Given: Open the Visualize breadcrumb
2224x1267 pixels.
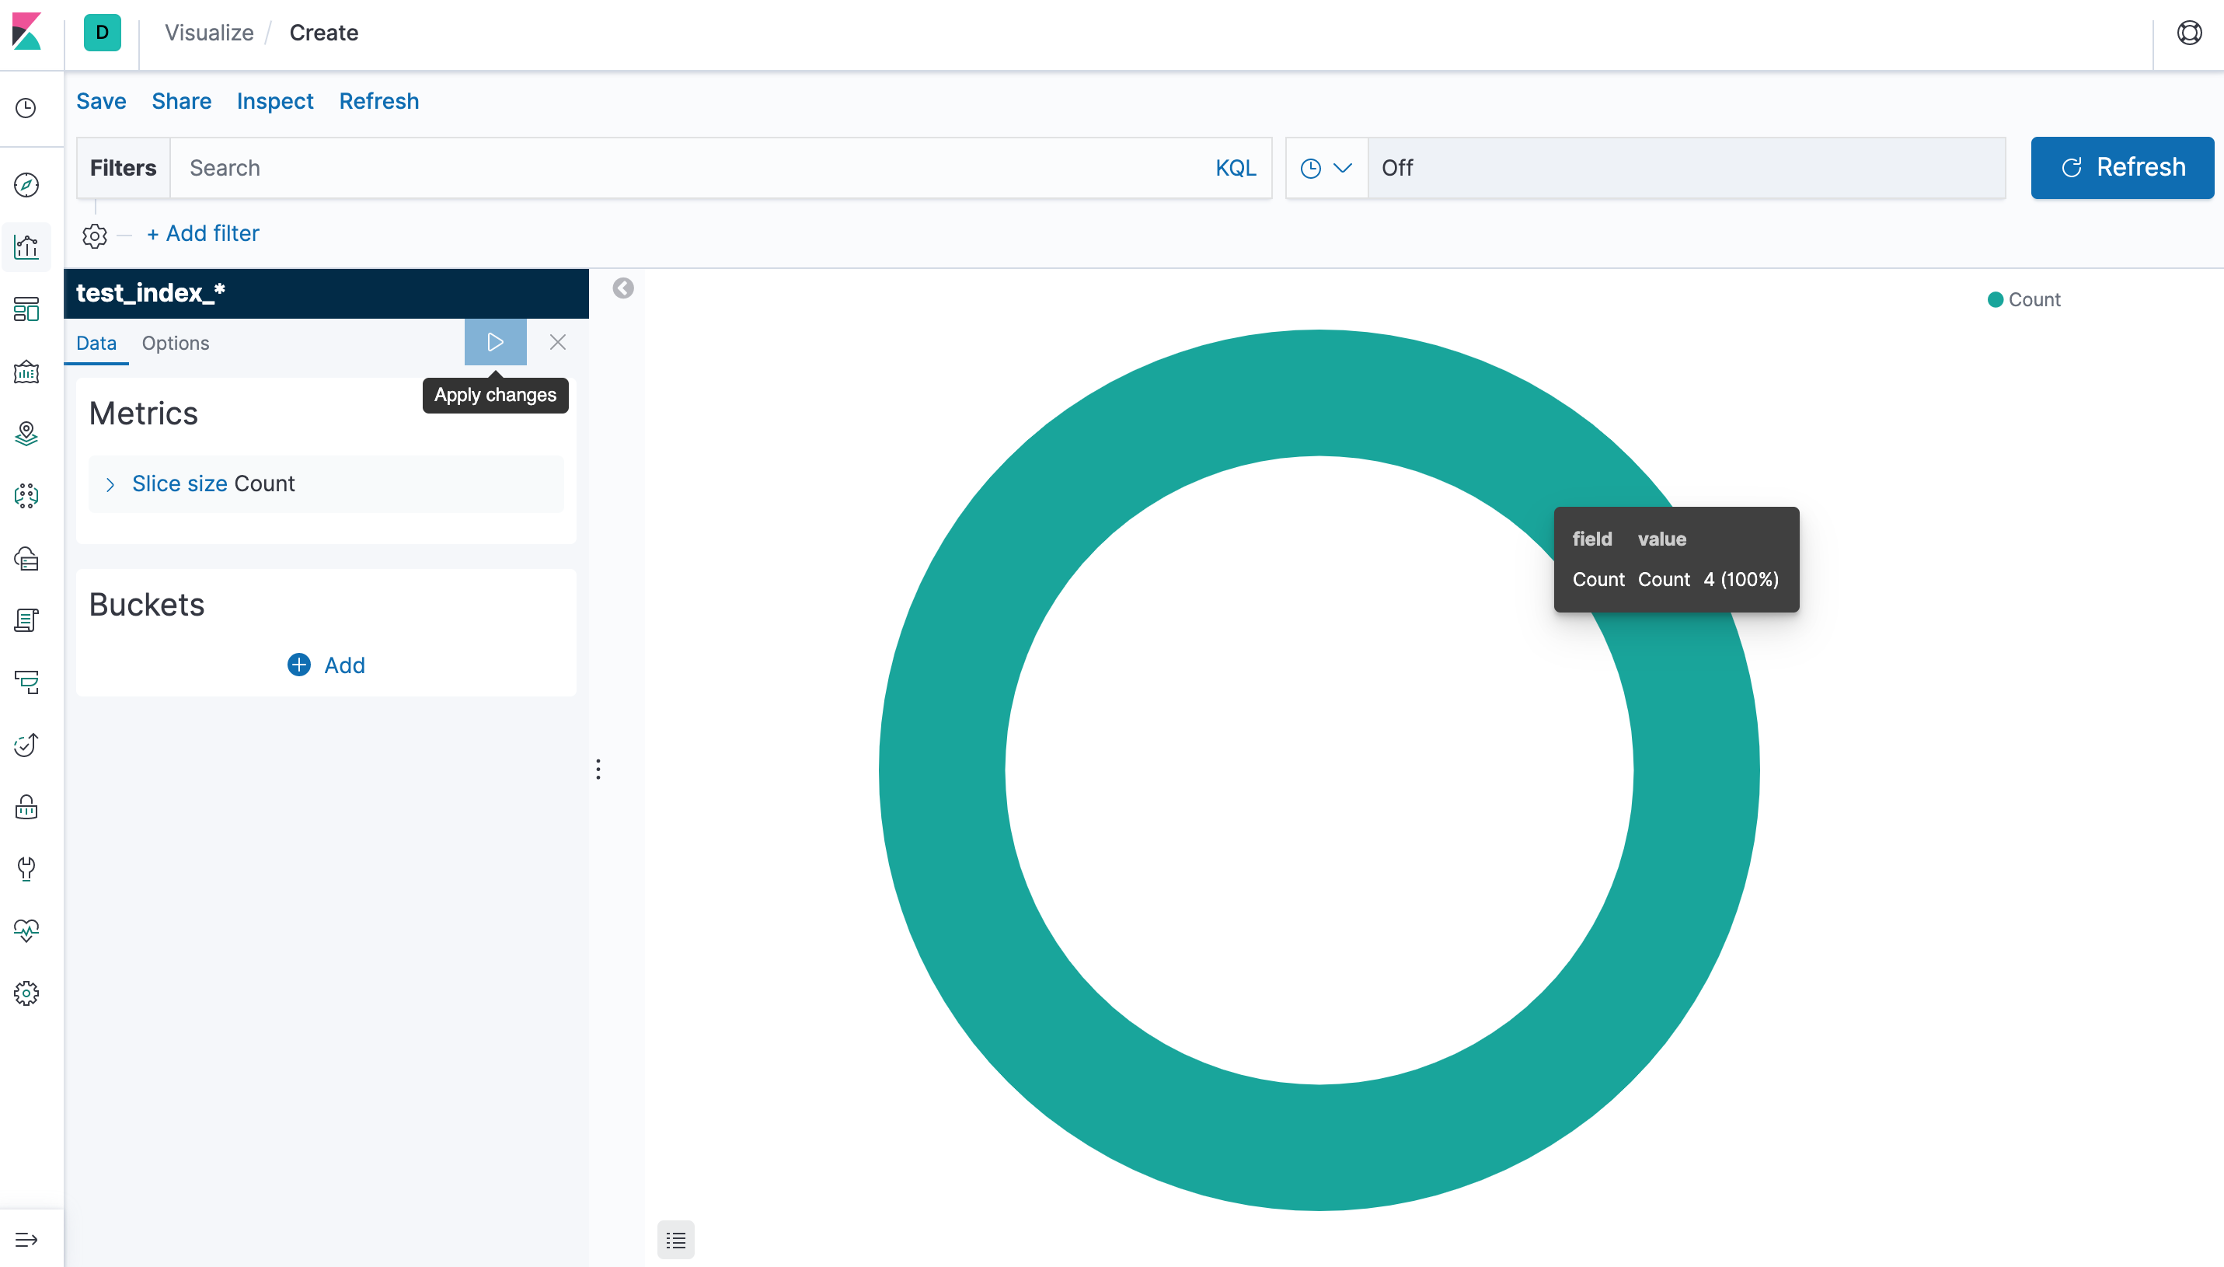Looking at the screenshot, I should pyautogui.click(x=209, y=32).
